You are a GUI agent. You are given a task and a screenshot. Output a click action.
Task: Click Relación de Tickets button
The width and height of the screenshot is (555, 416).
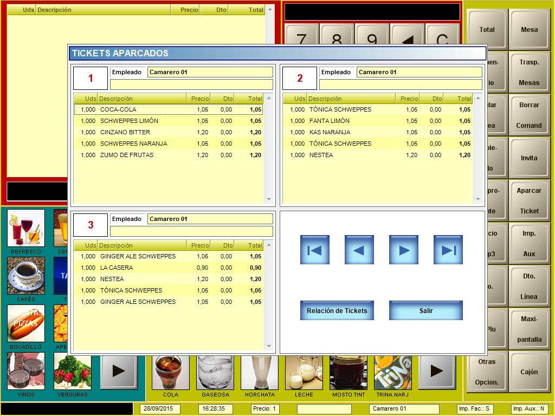coord(337,311)
